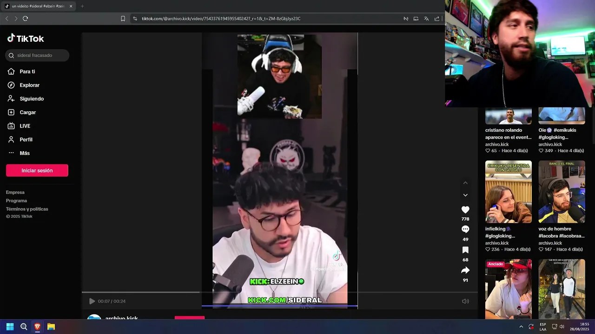
Task: Click the heart icon showing 349 likes
Action: [541, 151]
